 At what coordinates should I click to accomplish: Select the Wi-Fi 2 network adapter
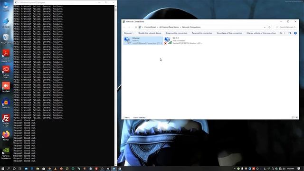click(x=183, y=41)
